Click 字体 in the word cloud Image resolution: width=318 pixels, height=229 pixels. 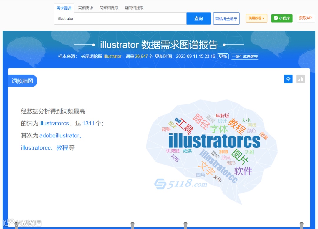218,129
